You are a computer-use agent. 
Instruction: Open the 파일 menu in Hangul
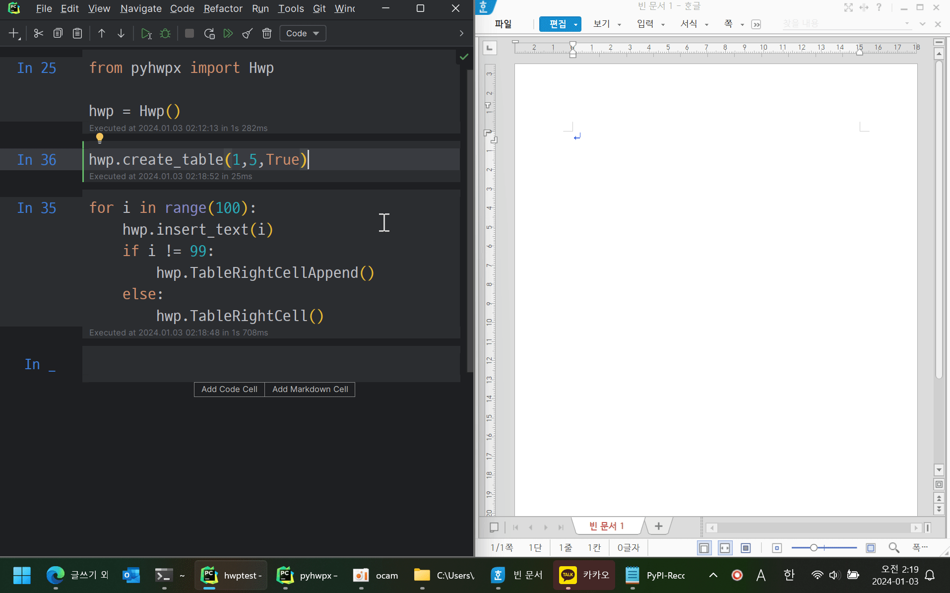(503, 24)
